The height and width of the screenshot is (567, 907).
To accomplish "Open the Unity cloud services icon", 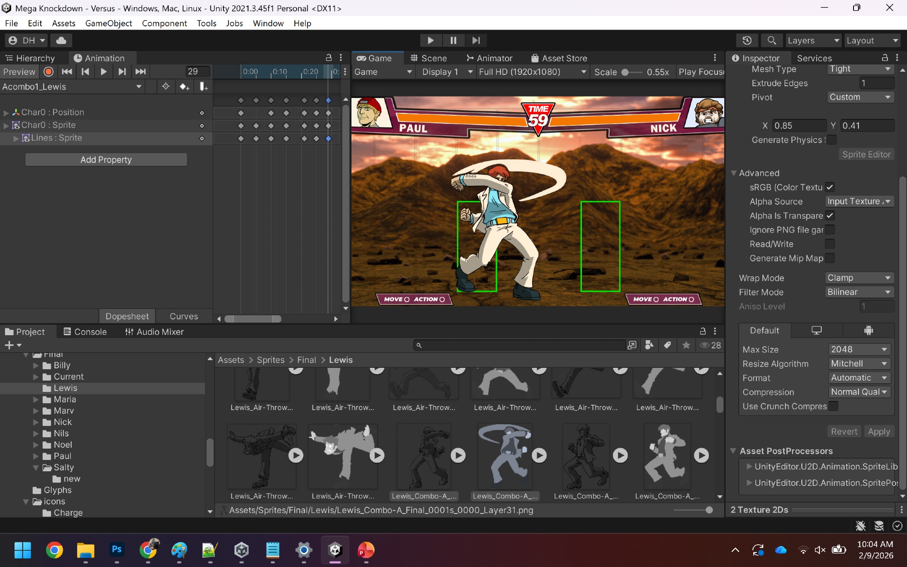I will click(x=61, y=40).
